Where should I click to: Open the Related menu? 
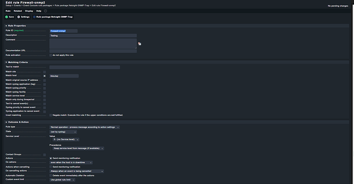[x=17, y=11]
